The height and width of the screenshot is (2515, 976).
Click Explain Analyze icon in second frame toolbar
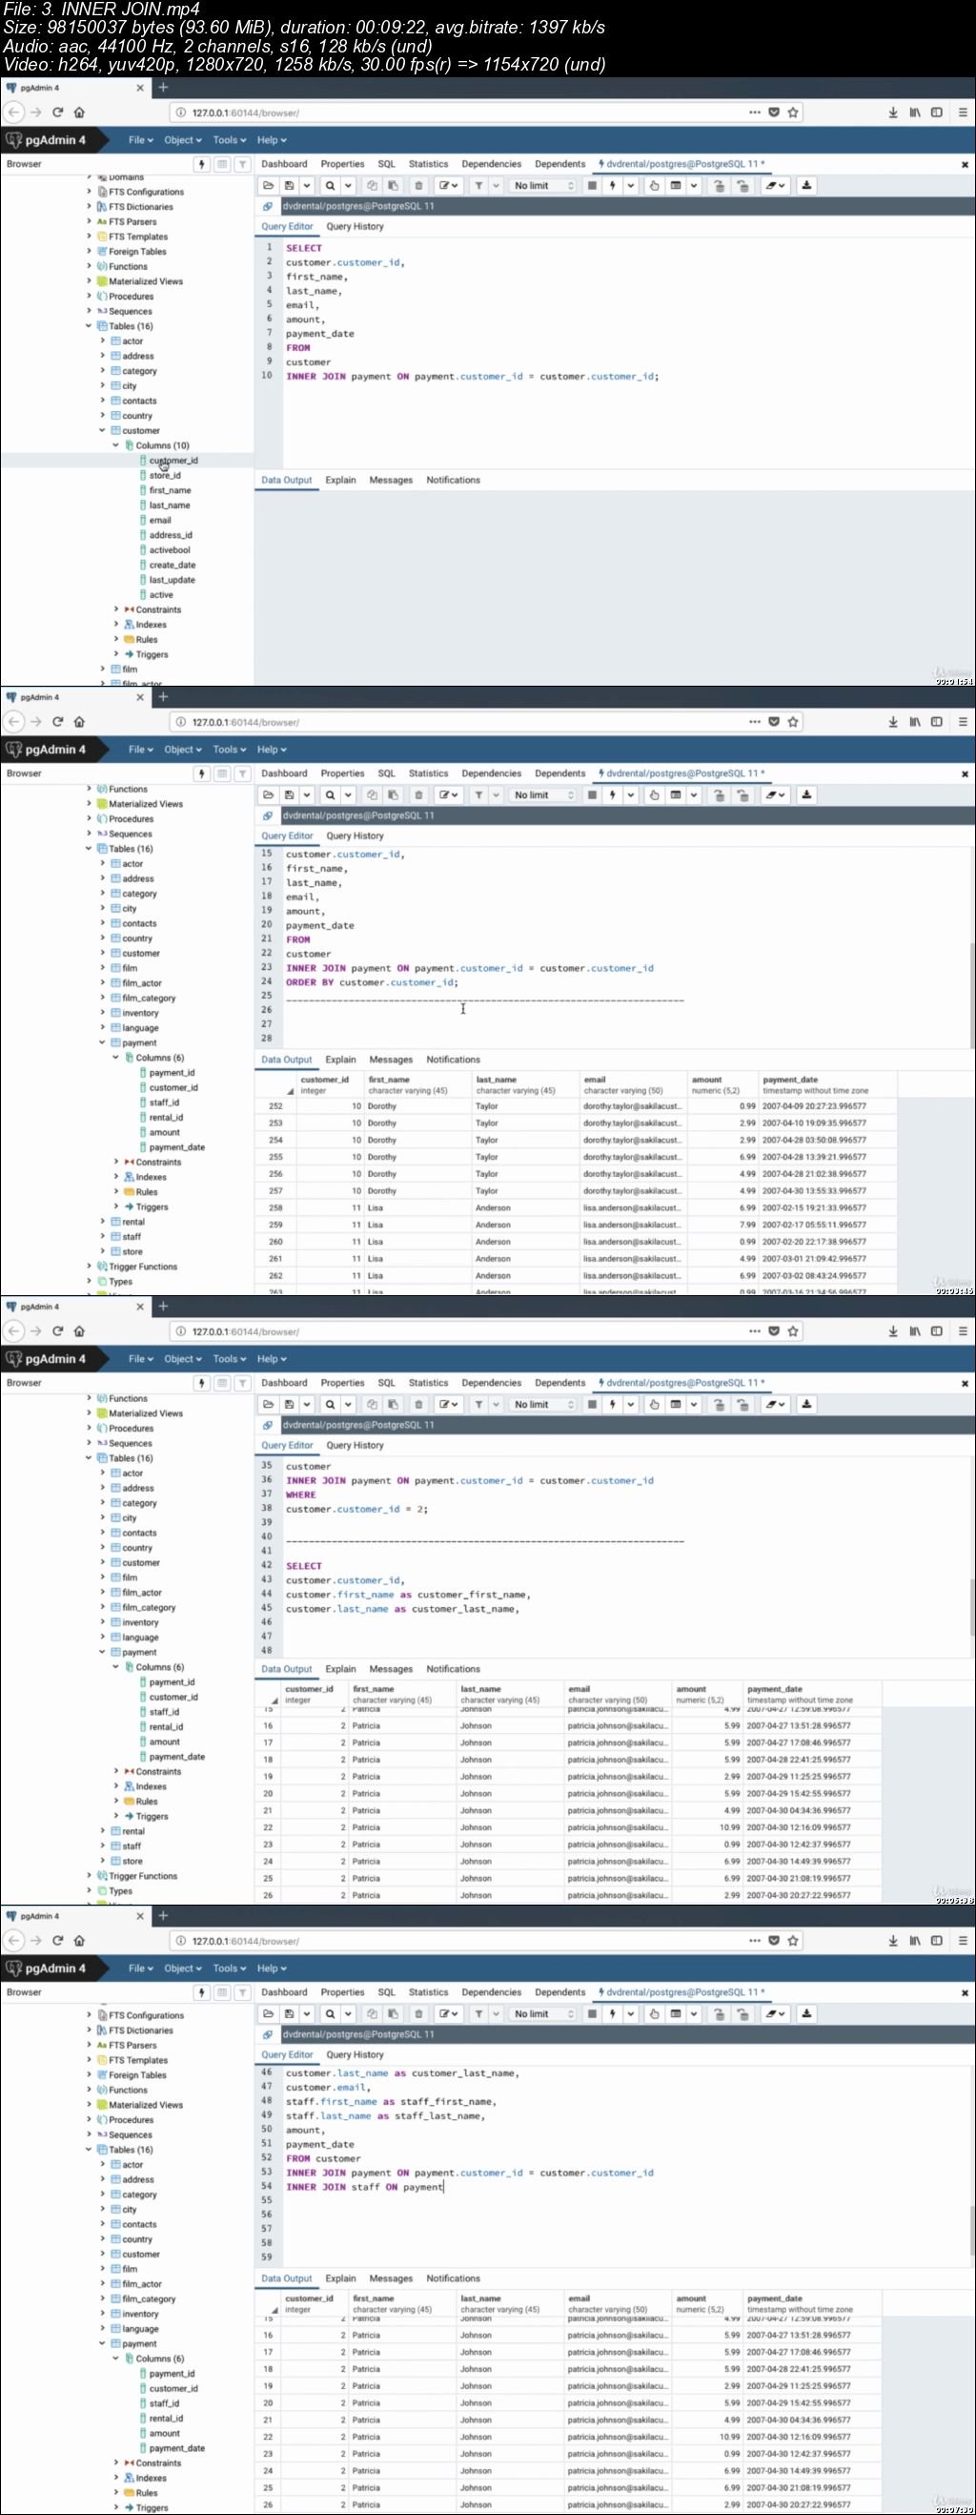(675, 794)
